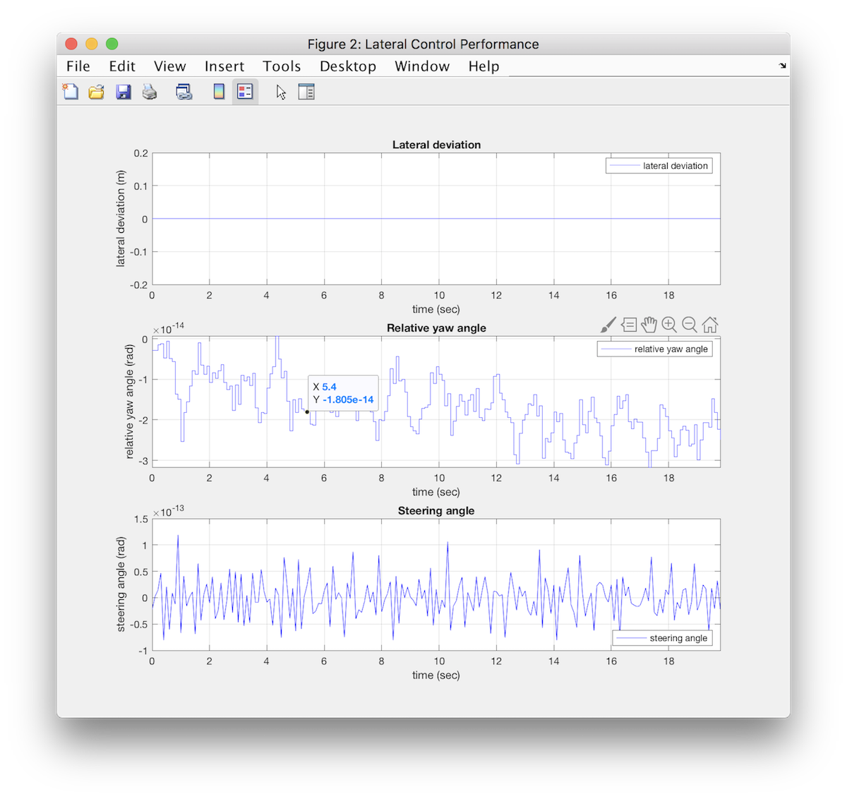Enable the data tips tool on the yaw plot
Image resolution: width=847 pixels, height=799 pixels.
629,325
